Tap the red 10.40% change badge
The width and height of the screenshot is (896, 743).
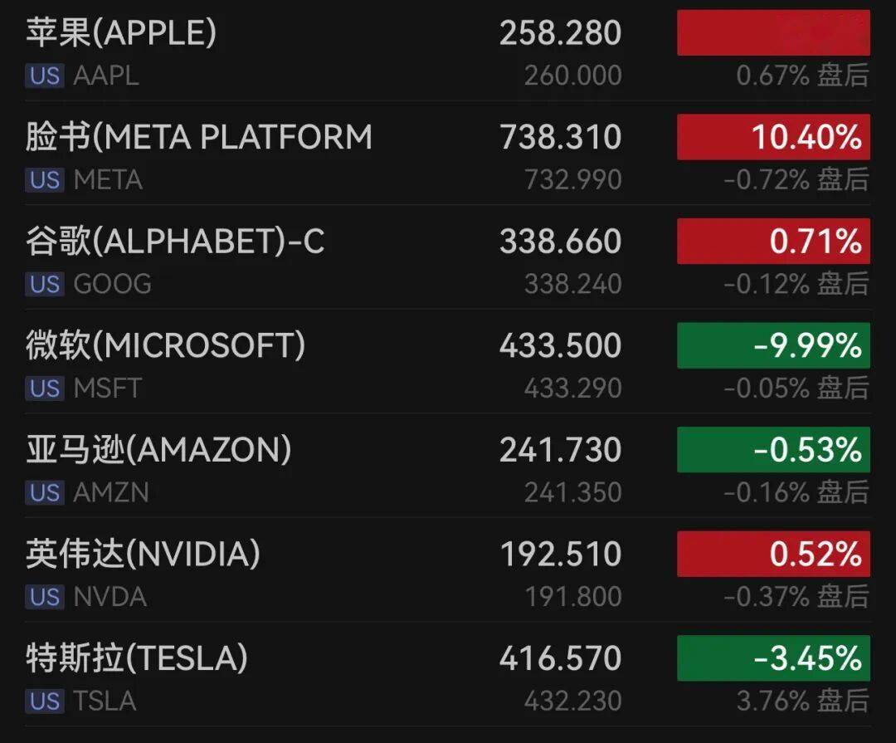pyautogui.click(x=773, y=137)
